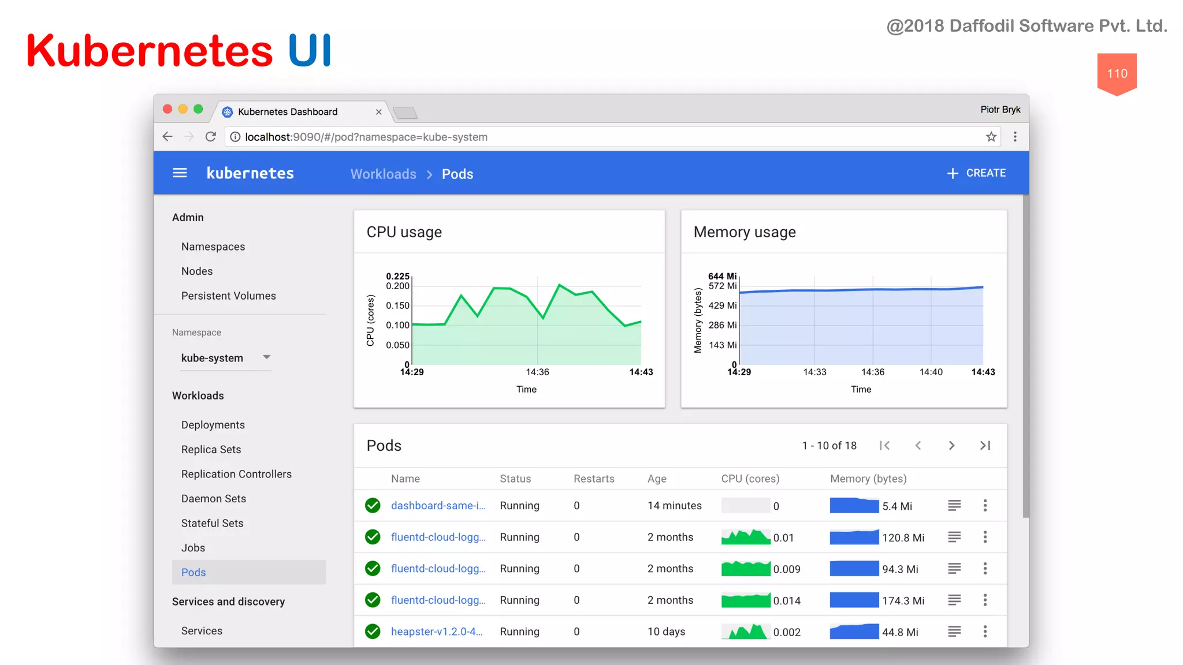Viewport: 1183px width, 665px height.
Task: Click the page vertical scrollbar
Action: (1026, 356)
